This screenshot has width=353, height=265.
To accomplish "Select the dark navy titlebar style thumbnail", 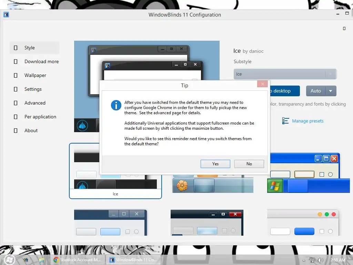I will coord(110,223).
